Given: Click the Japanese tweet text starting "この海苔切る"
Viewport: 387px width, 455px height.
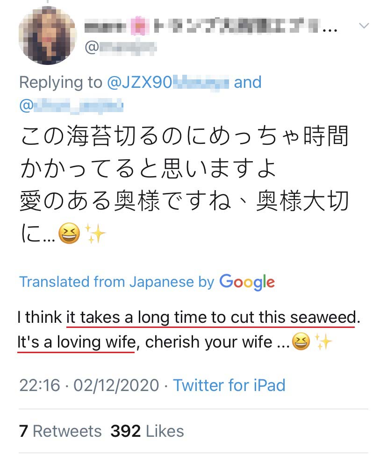Looking at the screenshot, I should point(185,138).
